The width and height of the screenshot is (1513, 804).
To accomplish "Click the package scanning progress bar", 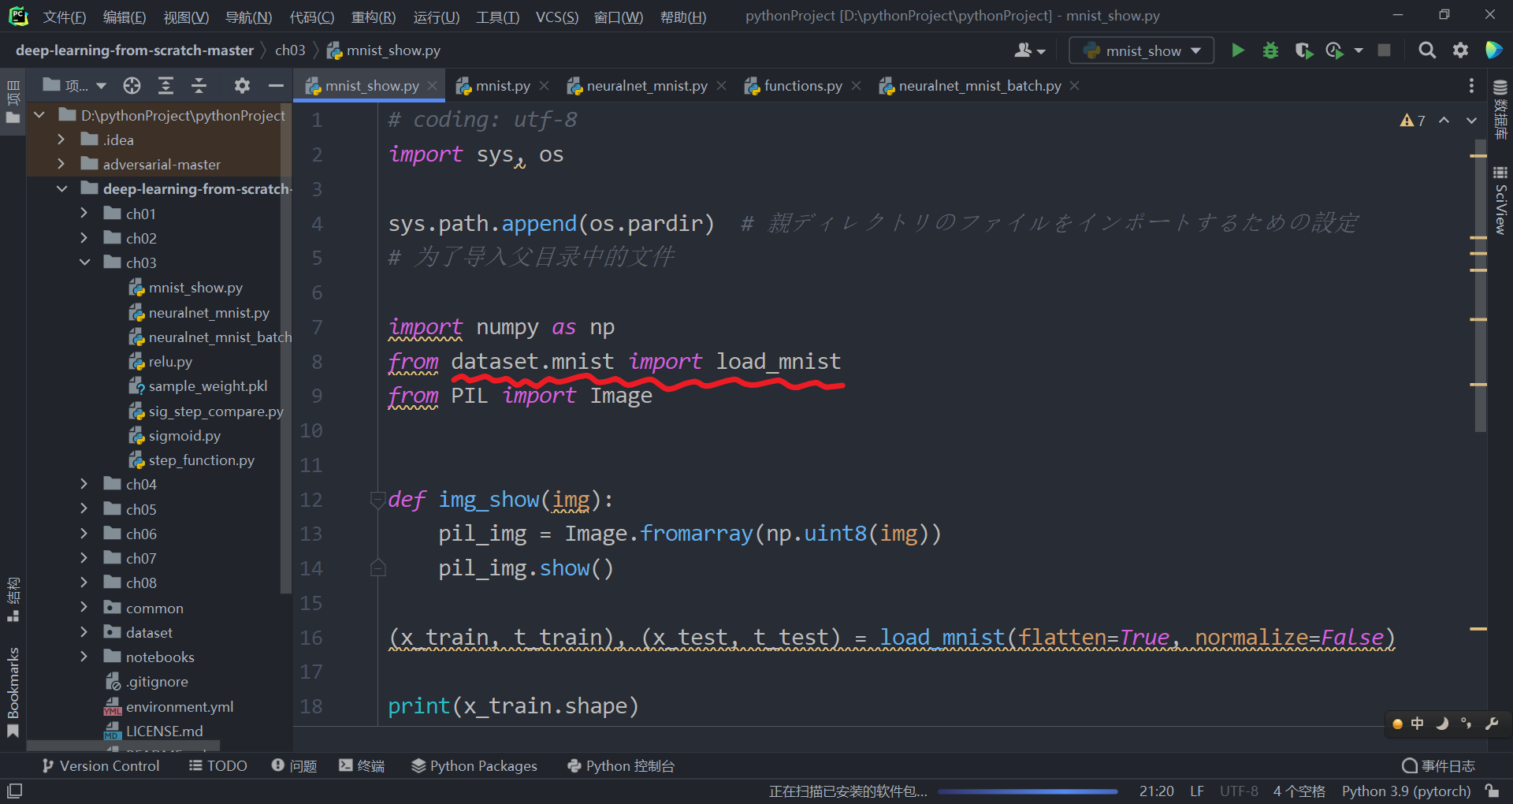I will (x=1028, y=791).
